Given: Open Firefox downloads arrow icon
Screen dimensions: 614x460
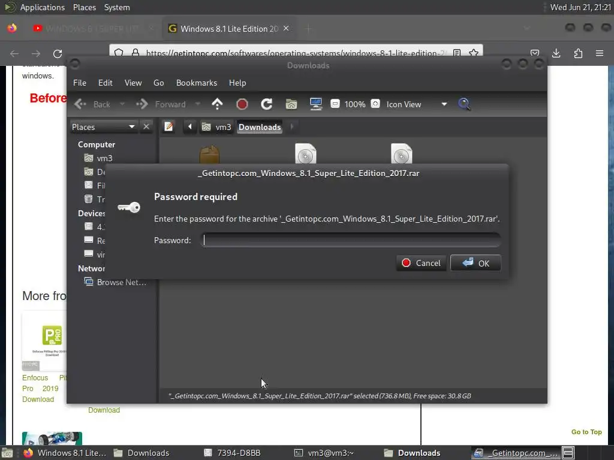Looking at the screenshot, I should pyautogui.click(x=556, y=53).
